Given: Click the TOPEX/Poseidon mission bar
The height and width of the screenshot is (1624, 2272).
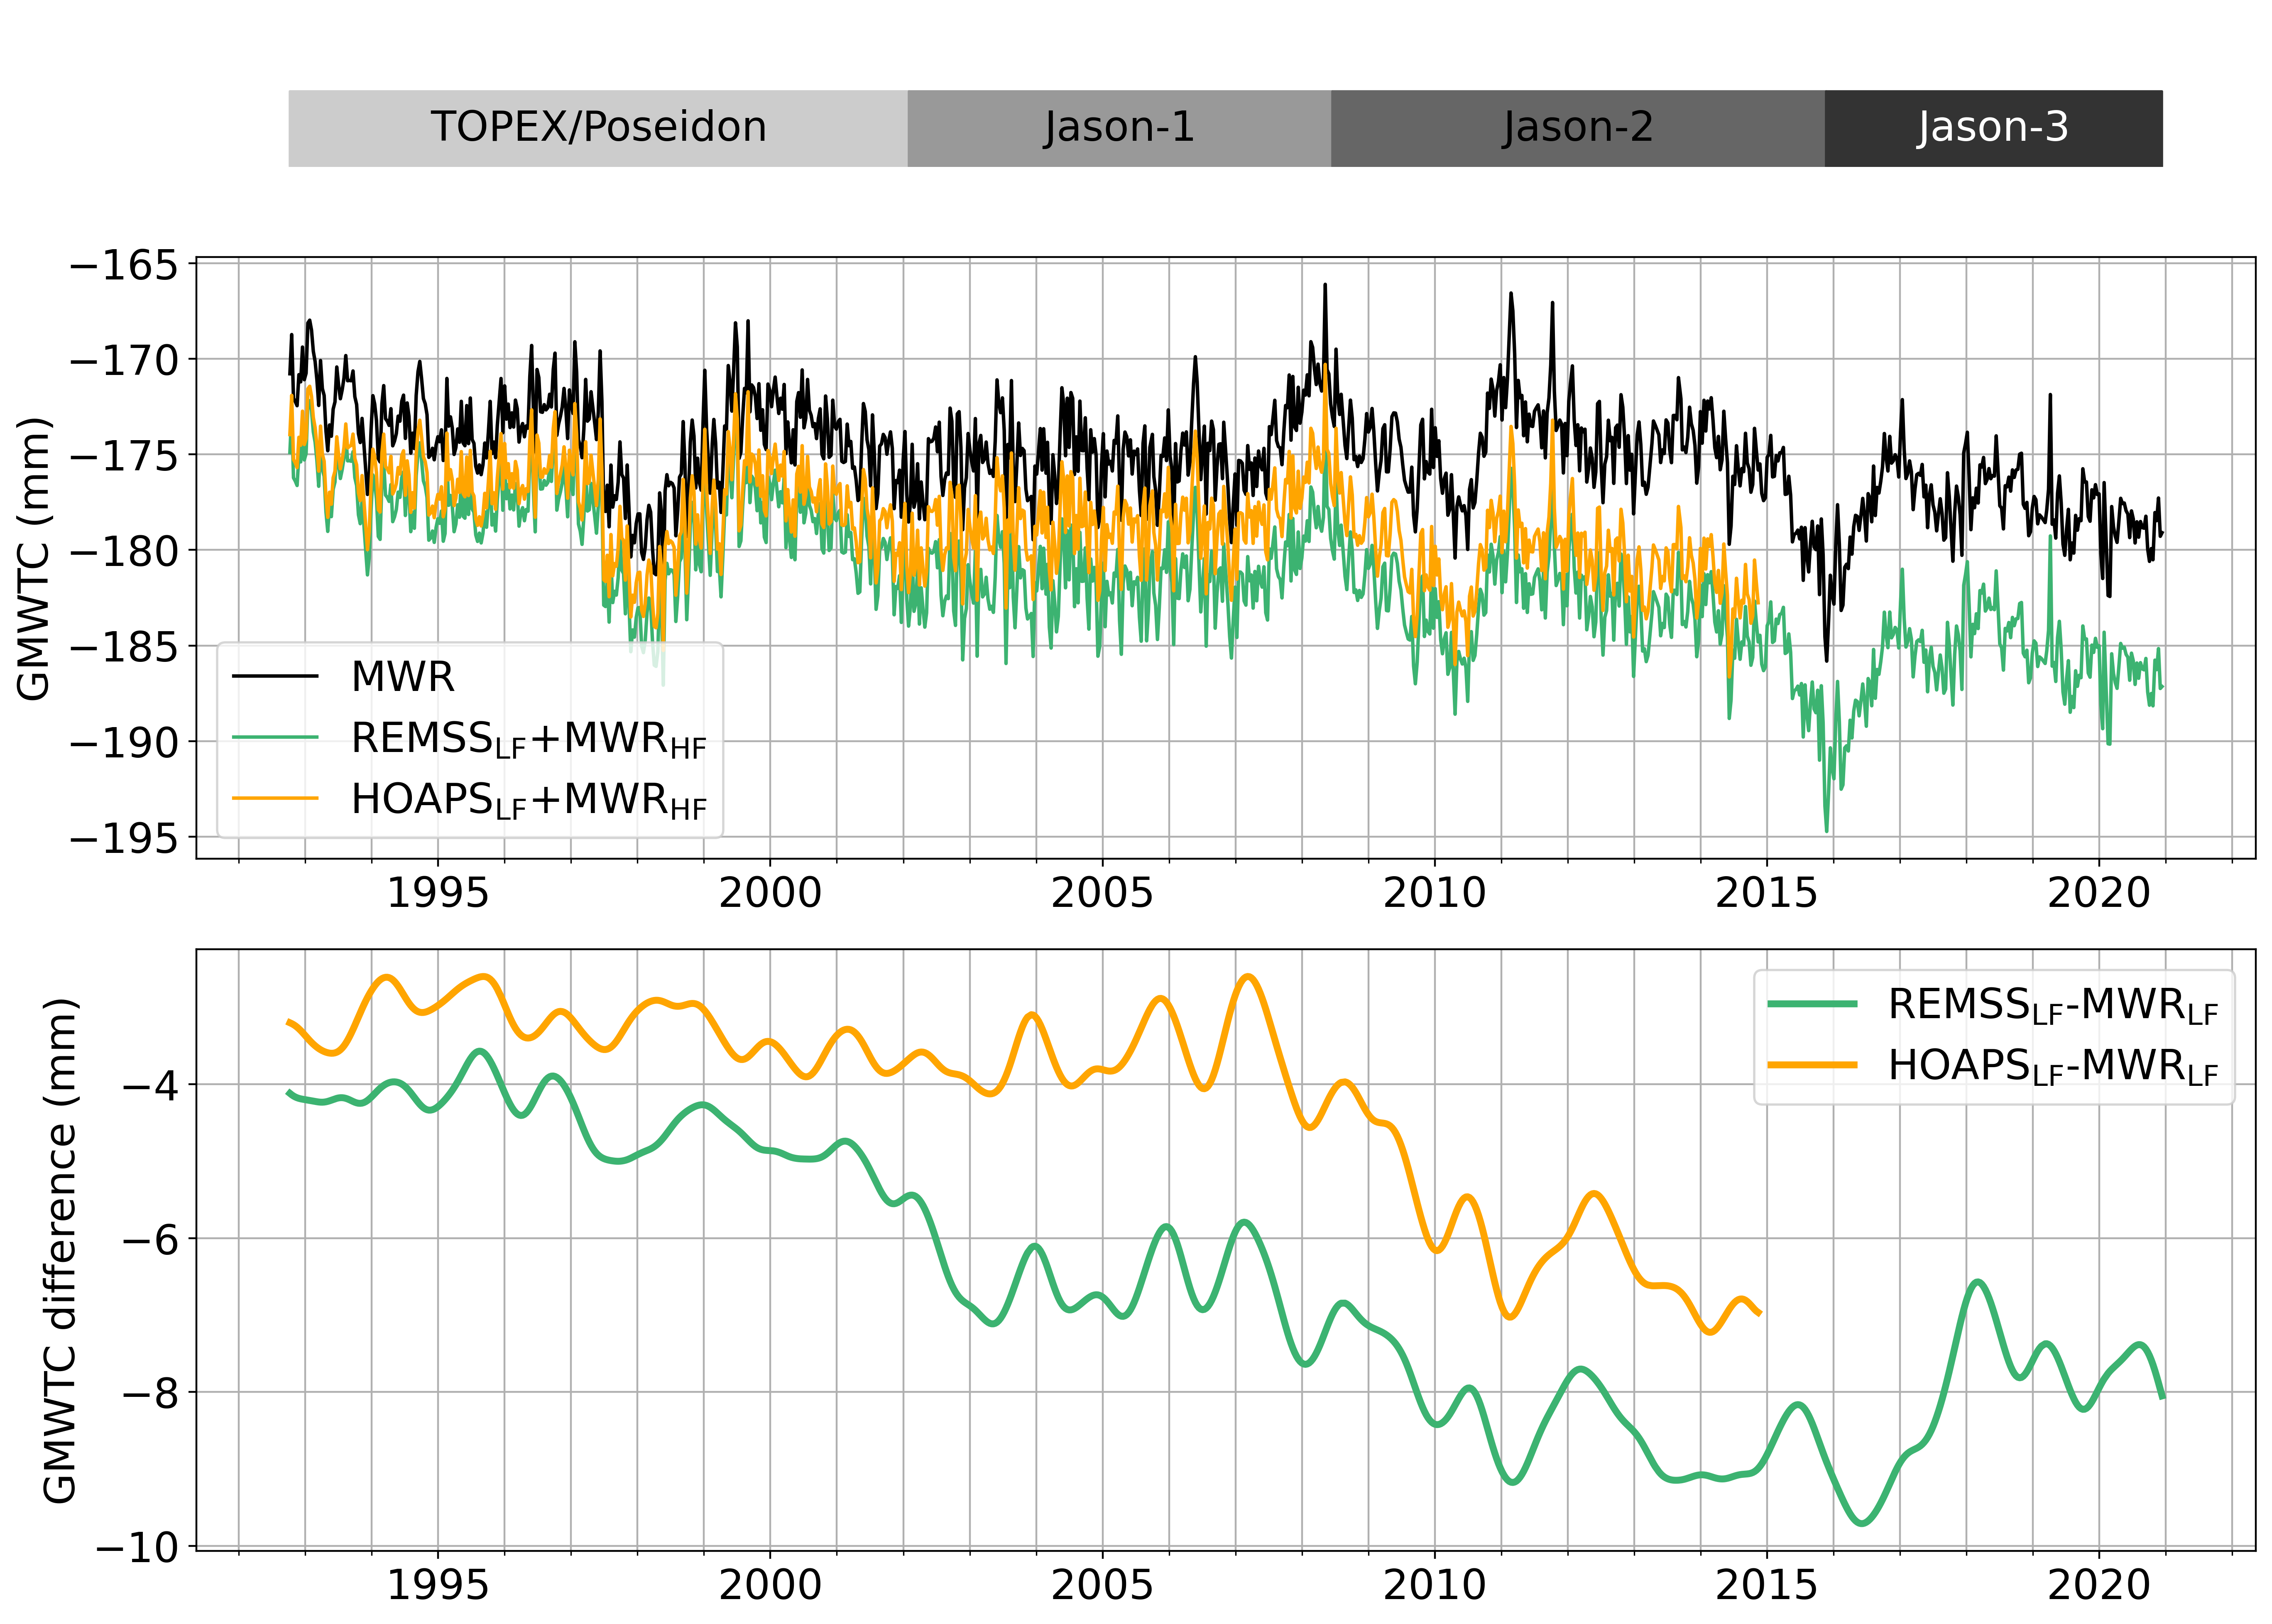Looking at the screenshot, I should pyautogui.click(x=598, y=128).
